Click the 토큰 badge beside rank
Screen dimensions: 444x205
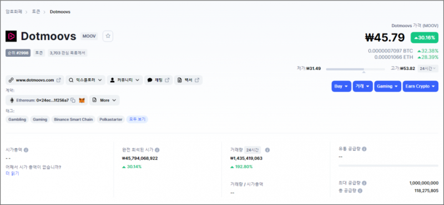[x=39, y=53]
